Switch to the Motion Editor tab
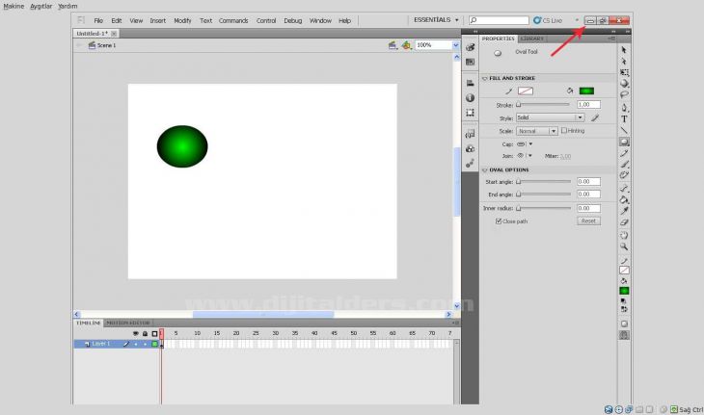Image resolution: width=704 pixels, height=415 pixels. pyautogui.click(x=128, y=323)
